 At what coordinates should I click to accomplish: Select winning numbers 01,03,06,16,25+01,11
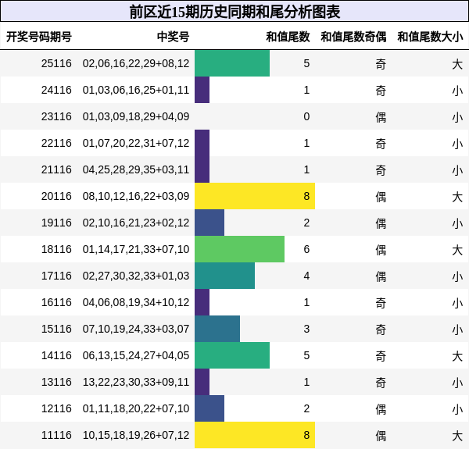(x=136, y=91)
